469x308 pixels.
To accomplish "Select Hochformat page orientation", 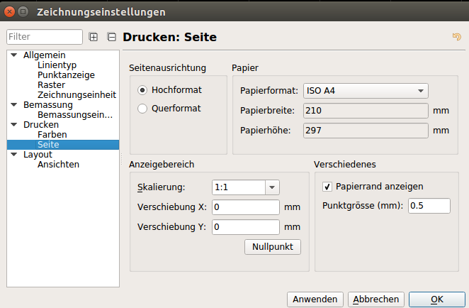I will click(142, 90).
